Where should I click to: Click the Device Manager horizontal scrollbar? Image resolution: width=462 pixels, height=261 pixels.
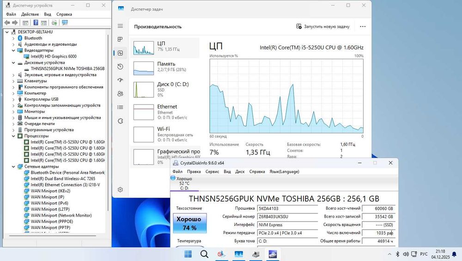point(53,236)
